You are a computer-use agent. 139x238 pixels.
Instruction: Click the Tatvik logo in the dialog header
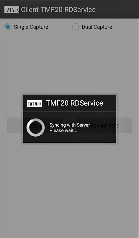coord(35,103)
